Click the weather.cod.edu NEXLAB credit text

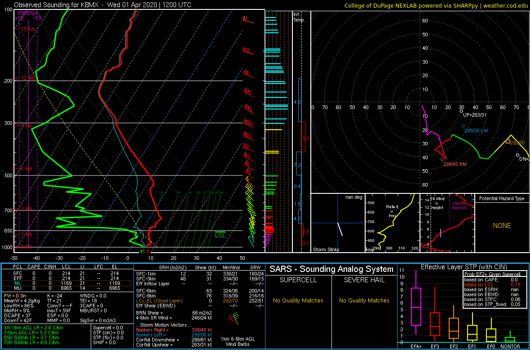[x=436, y=5]
